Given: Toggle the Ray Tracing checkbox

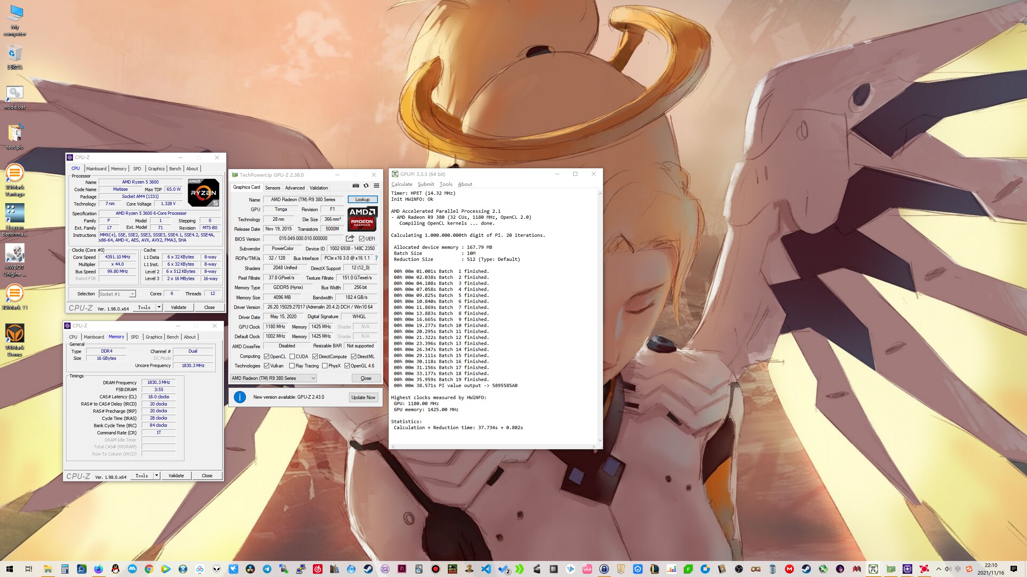Looking at the screenshot, I should (x=292, y=365).
